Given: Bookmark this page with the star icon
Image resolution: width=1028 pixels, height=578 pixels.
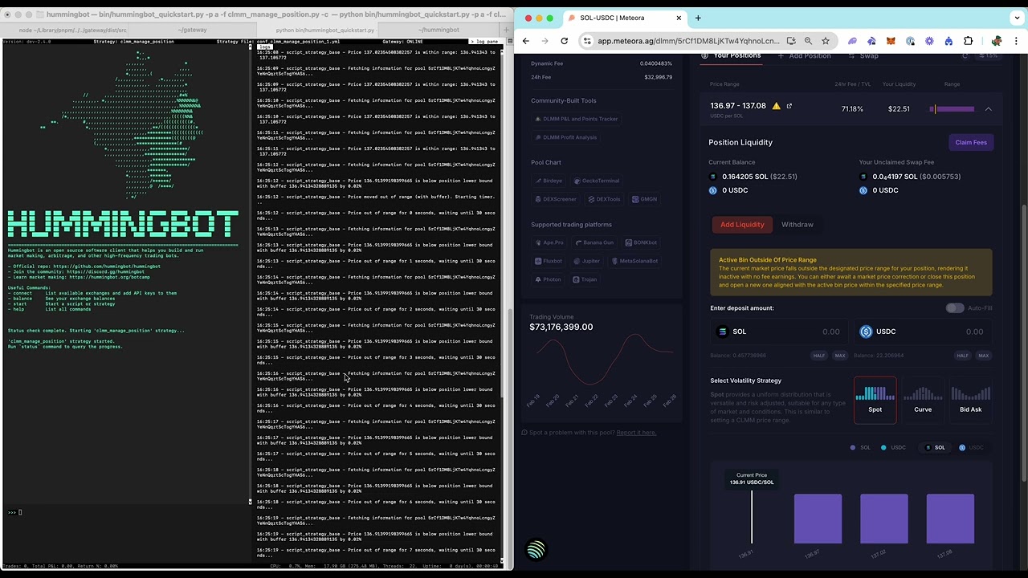Looking at the screenshot, I should coord(825,41).
